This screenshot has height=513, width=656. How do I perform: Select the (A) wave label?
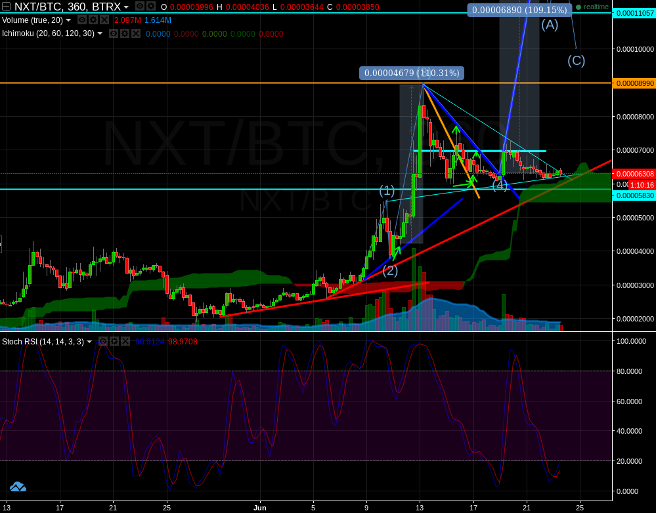click(x=550, y=25)
